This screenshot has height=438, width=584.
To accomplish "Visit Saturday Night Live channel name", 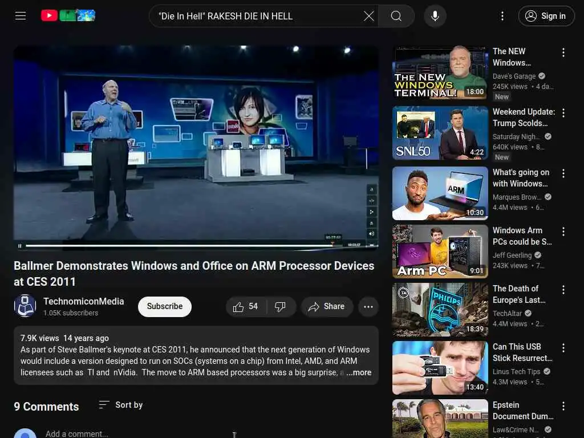I will 516,137.
